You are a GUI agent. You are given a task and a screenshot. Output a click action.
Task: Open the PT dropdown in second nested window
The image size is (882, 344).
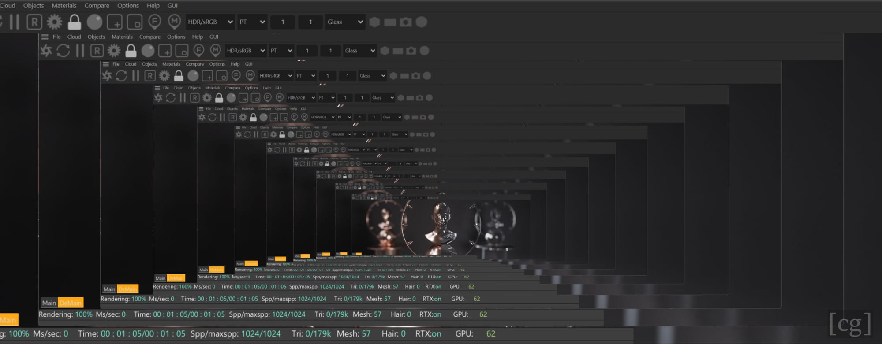point(281,51)
